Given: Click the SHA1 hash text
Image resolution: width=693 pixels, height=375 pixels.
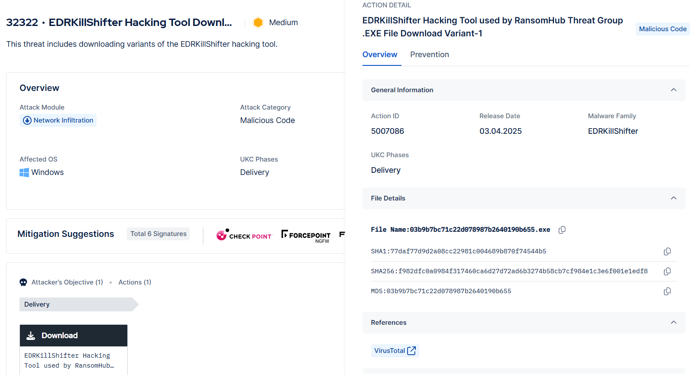Looking at the screenshot, I should (x=459, y=252).
